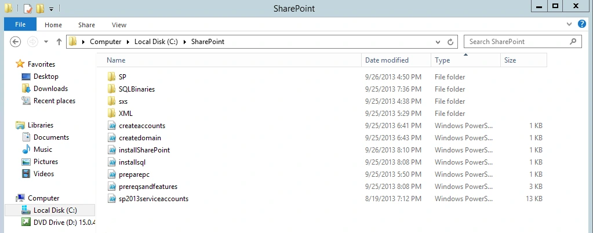The image size is (593, 233).
Task: Click the Properties quick access toolbar icon
Action: [28, 8]
